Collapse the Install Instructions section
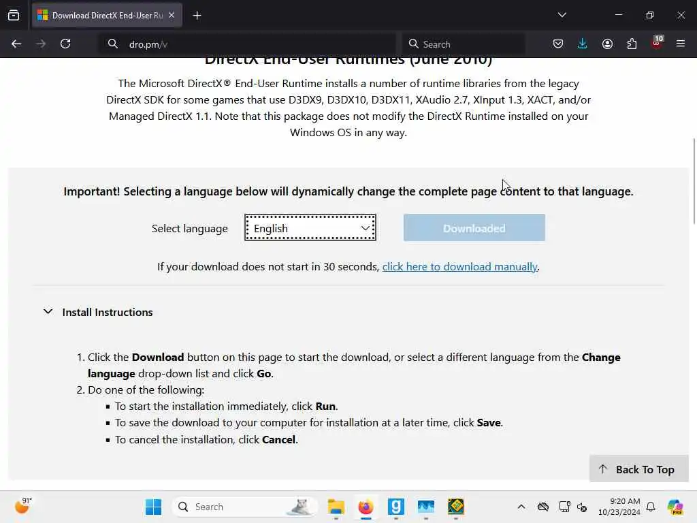Image resolution: width=697 pixels, height=523 pixels. click(x=48, y=312)
